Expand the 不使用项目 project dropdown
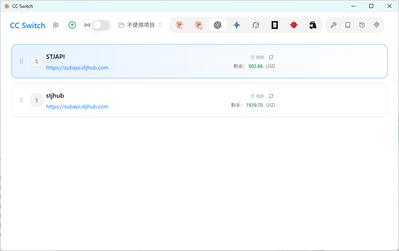Viewport: 399px width, 251px height. [140, 25]
